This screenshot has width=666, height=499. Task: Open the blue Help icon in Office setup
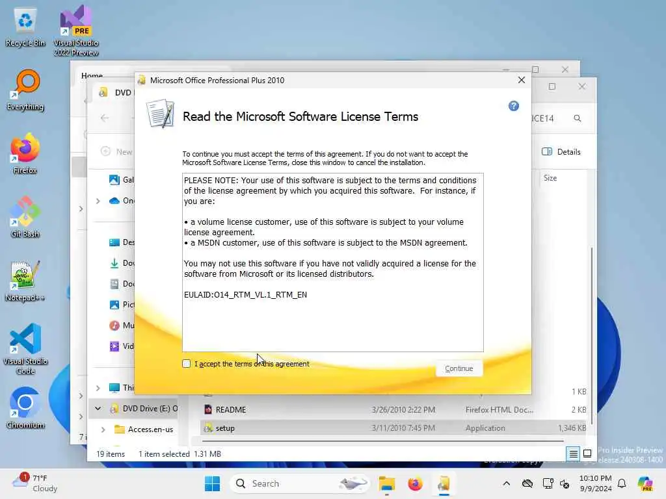[514, 106]
